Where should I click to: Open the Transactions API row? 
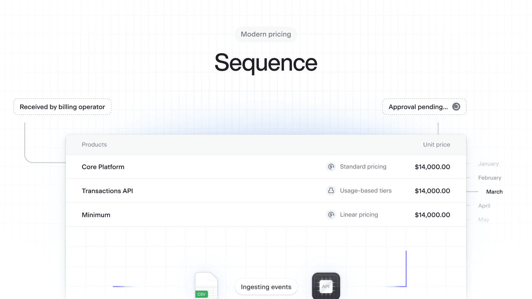[266, 191]
